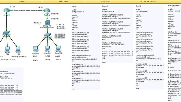Viewport: 181px width, 102px height.
Task: Click the Router0 note title
Action: (105, 6)
